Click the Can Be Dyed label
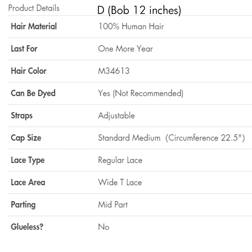Viewport: 252px width, 252px height. coord(33,93)
